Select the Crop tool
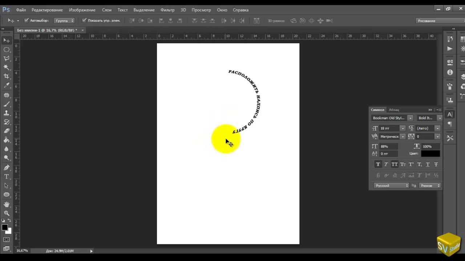 [7, 76]
